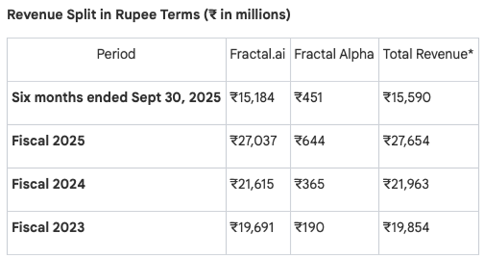484x259 pixels.
Task: Click the ₹15,184 Fractal.ai value
Action: pos(252,97)
